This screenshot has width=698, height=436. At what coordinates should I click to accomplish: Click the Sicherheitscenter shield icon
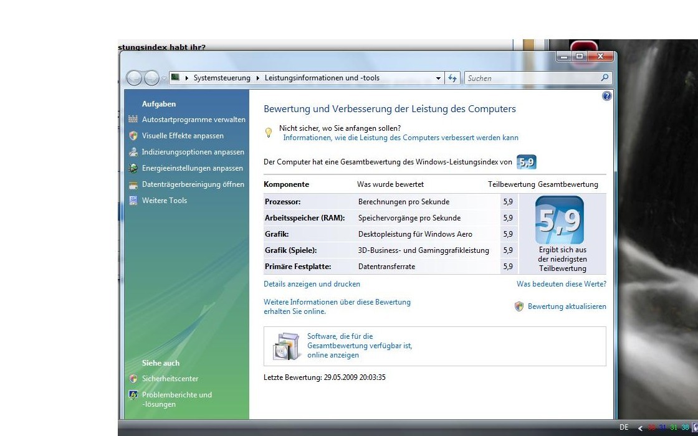133,379
